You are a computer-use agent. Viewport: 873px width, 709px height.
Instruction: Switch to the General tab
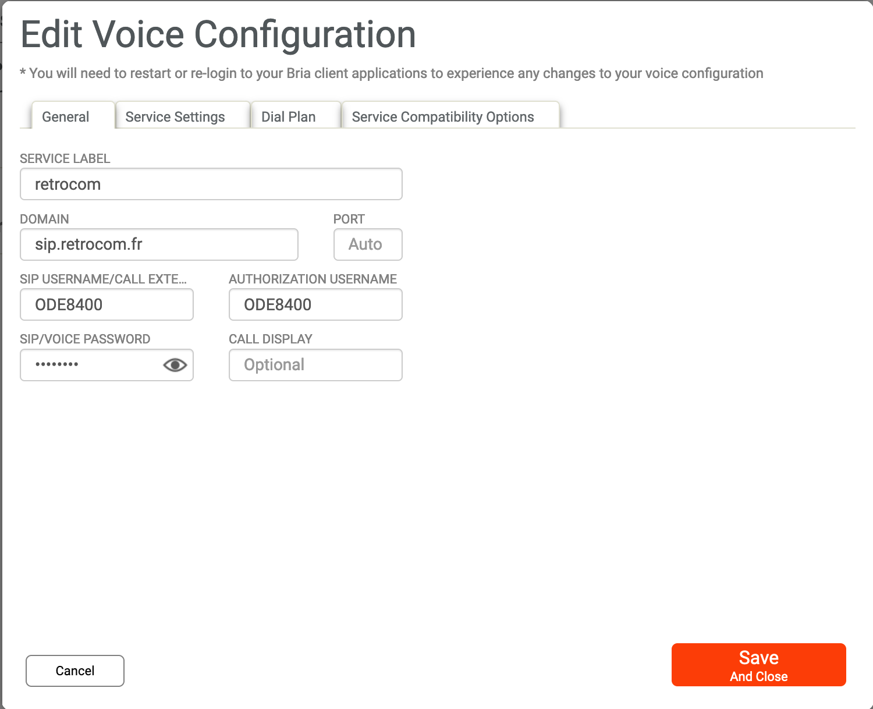click(66, 117)
